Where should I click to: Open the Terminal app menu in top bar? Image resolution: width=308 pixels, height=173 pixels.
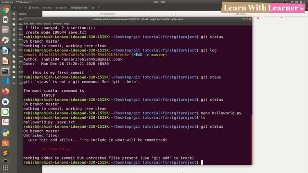coord(24,2)
